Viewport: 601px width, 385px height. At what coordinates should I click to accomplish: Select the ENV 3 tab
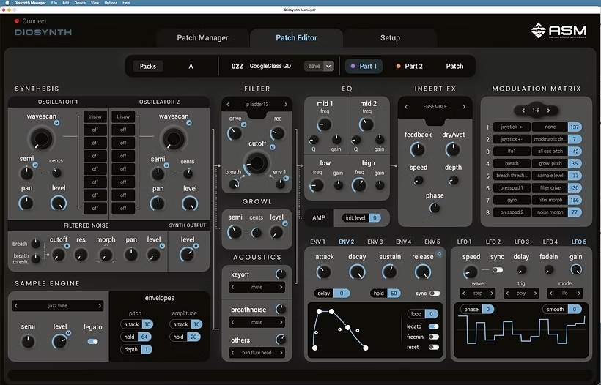tap(375, 242)
